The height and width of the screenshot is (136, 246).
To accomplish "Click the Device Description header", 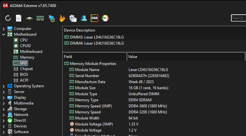I will pyautogui.click(x=80, y=30).
